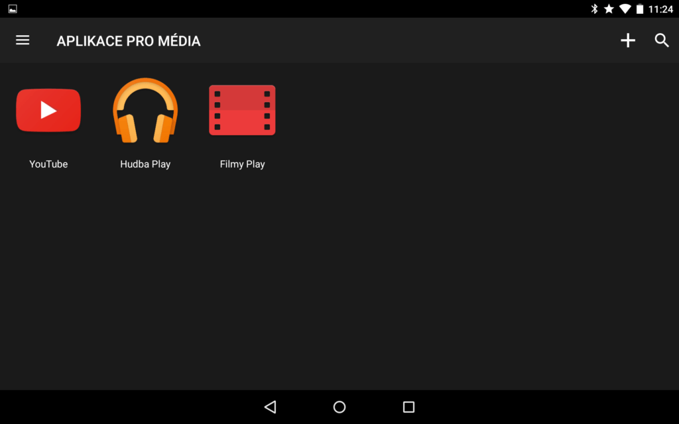Image resolution: width=679 pixels, height=424 pixels.
Task: Tap the Filmy Play text label
Action: point(242,164)
